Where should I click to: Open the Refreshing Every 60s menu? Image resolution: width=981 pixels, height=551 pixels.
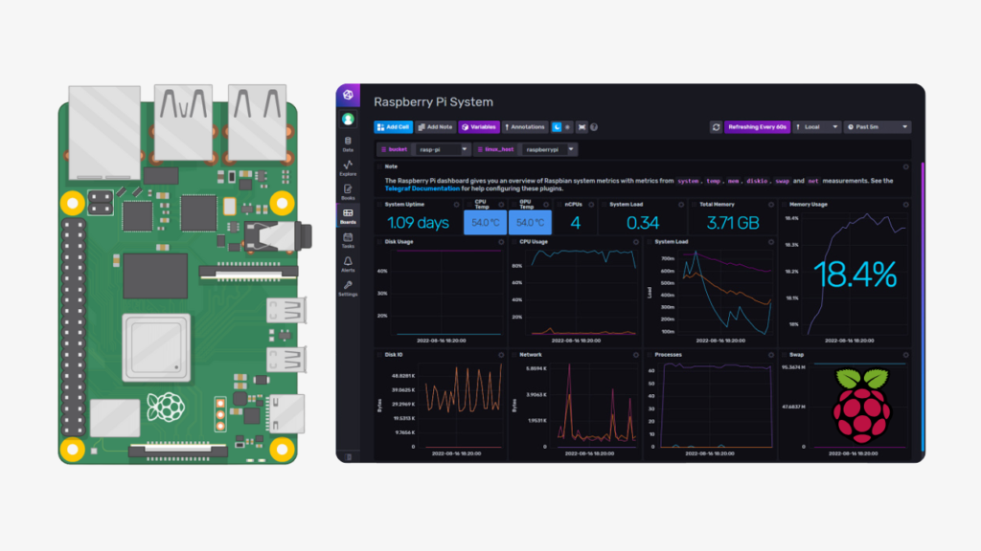tap(756, 126)
